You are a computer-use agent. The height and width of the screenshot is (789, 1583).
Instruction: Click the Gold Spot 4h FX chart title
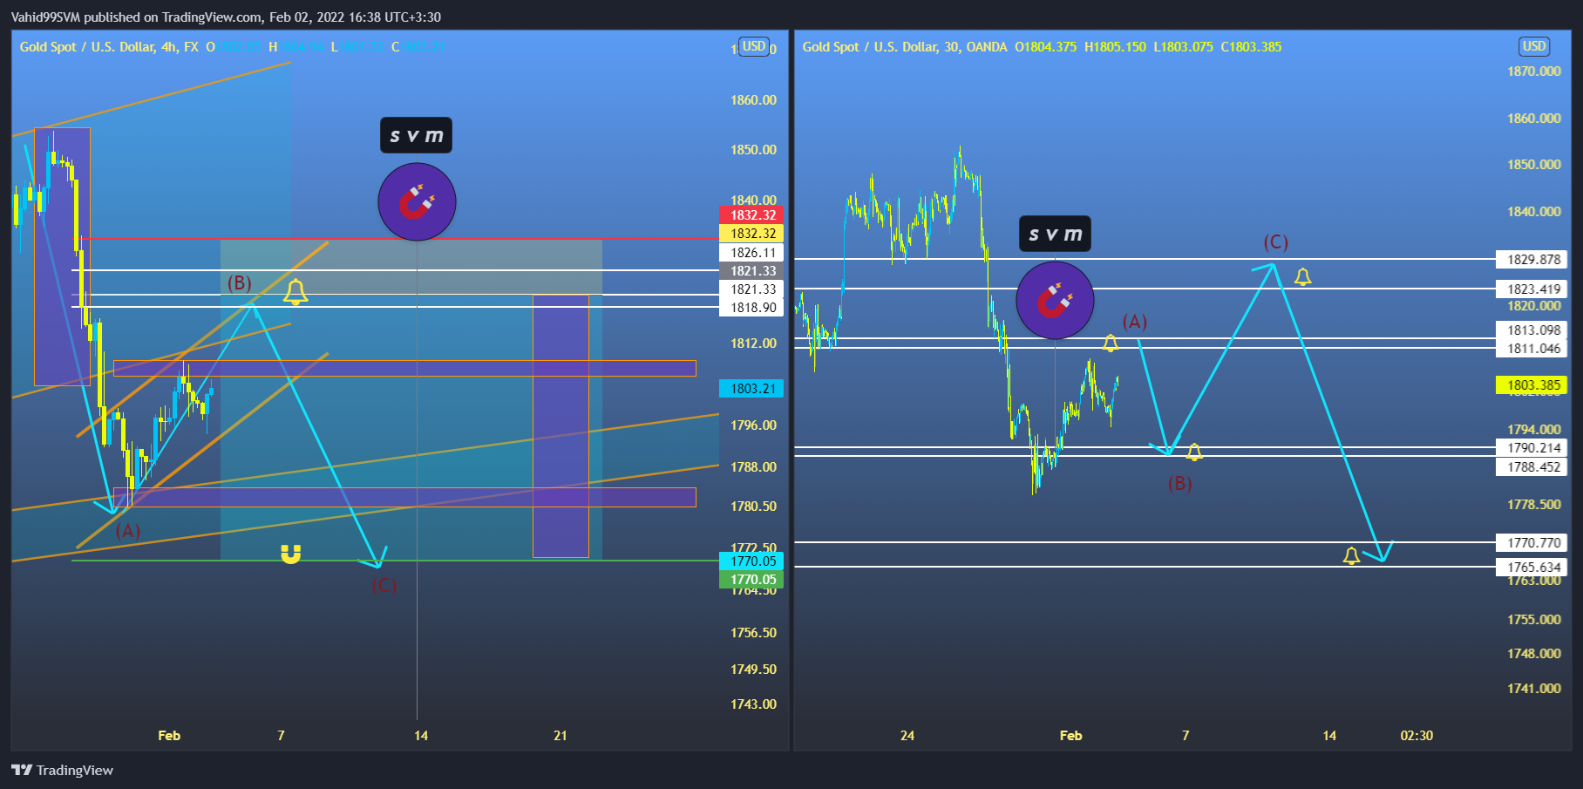[109, 47]
